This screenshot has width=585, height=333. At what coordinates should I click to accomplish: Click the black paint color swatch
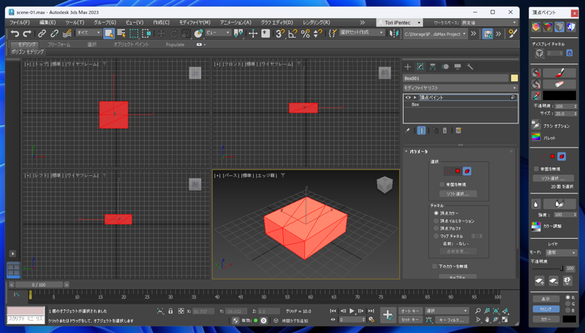559,96
